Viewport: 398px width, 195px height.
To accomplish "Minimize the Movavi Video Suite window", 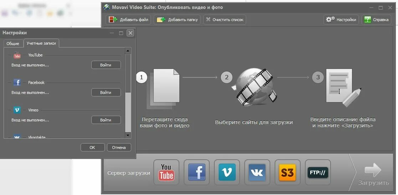I will (x=371, y=7).
